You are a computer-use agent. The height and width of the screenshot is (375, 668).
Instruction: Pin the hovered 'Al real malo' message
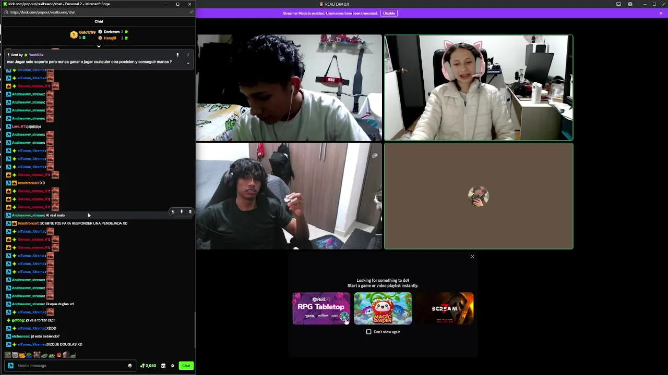pyautogui.click(x=182, y=212)
